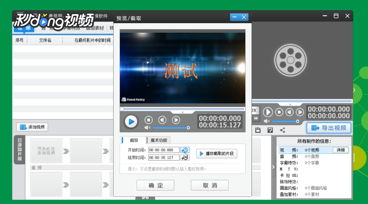Click the 在最终影片中的时间 column header

[92, 40]
